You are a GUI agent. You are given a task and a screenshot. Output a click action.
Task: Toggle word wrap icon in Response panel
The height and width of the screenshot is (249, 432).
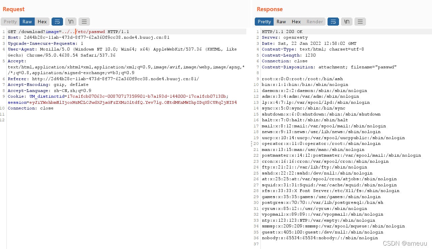pos(333,22)
